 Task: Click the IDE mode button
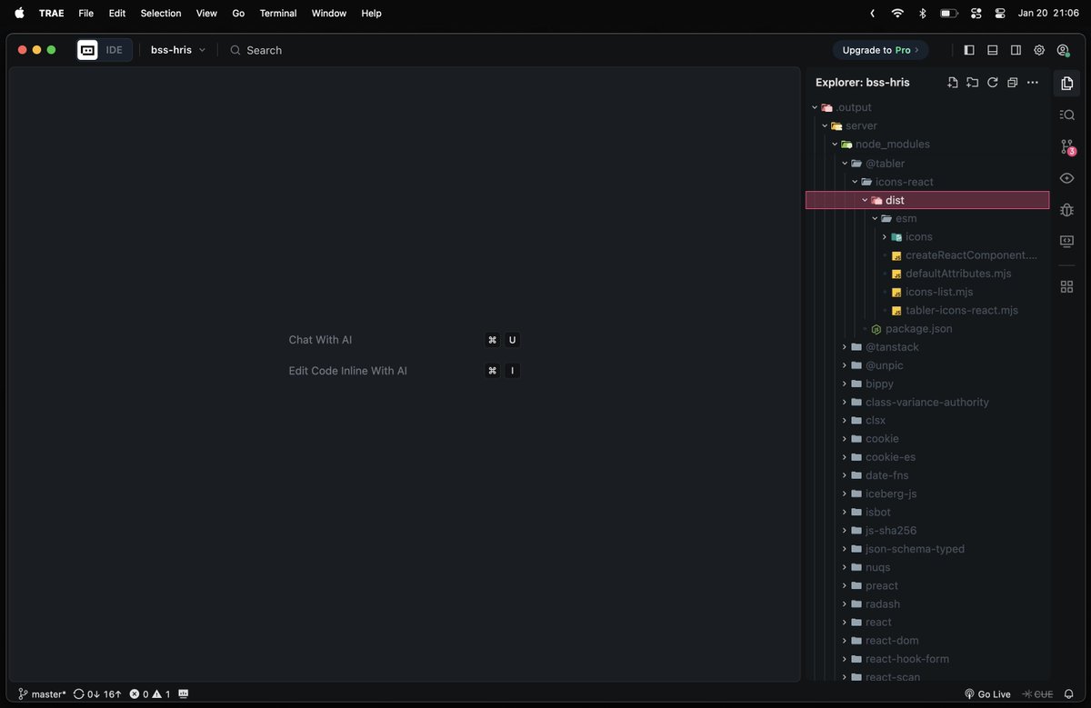[115, 50]
